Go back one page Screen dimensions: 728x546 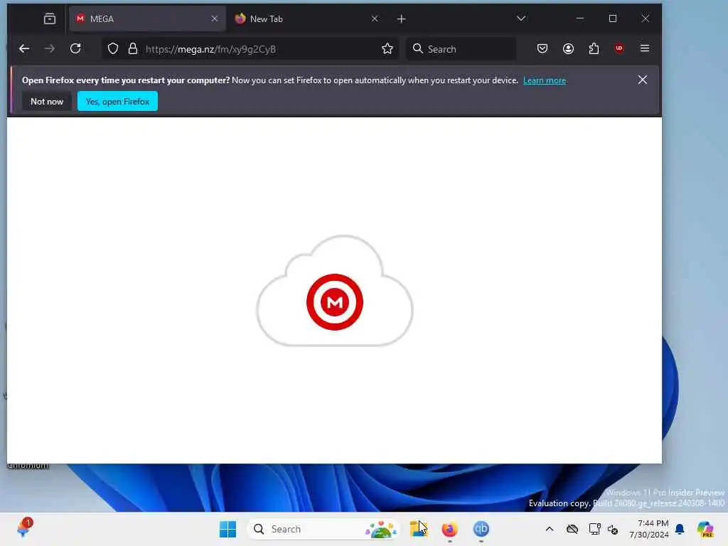point(24,48)
